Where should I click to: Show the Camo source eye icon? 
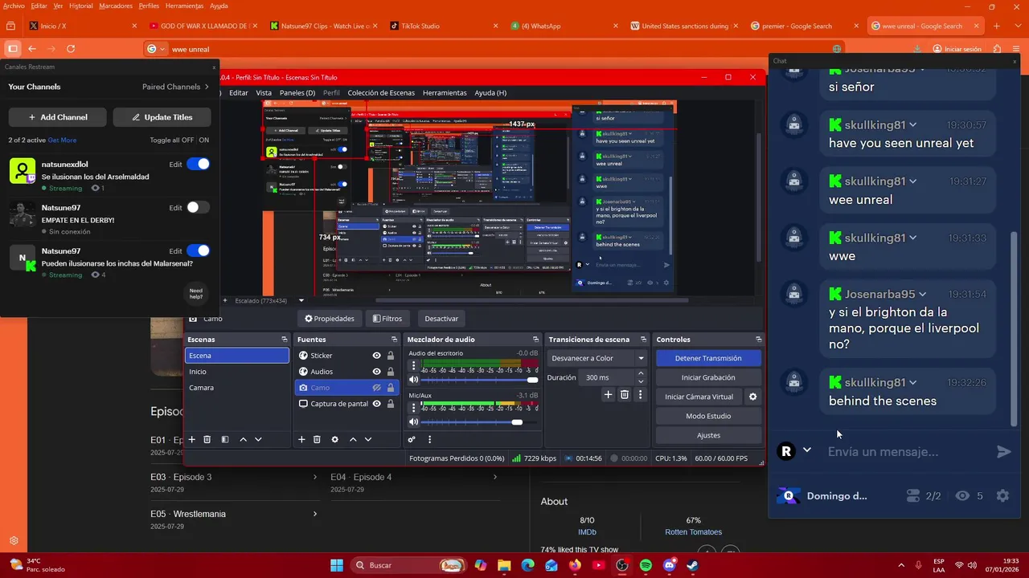376,388
